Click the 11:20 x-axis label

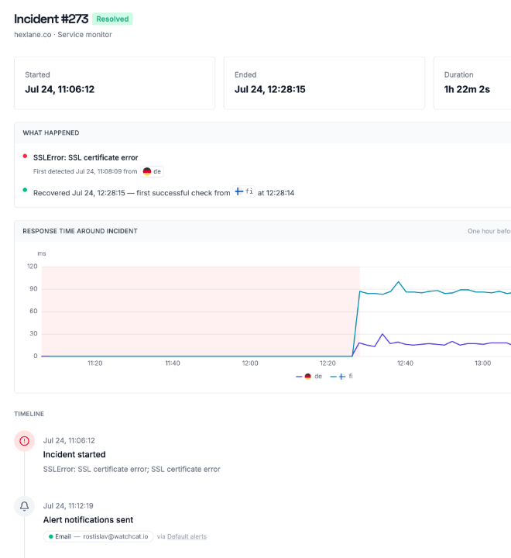[95, 363]
